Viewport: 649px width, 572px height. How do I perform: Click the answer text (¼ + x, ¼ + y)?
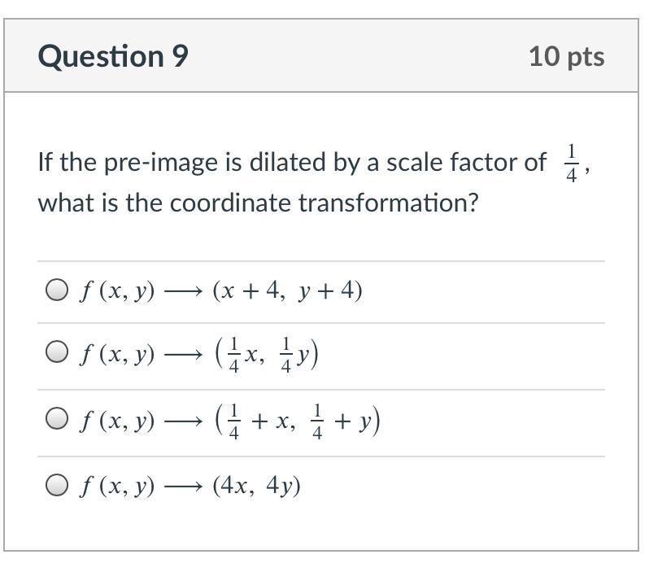[297, 420]
